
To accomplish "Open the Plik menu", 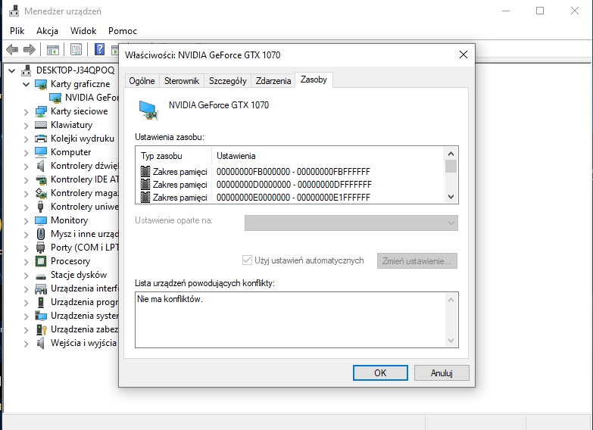I will pos(17,30).
